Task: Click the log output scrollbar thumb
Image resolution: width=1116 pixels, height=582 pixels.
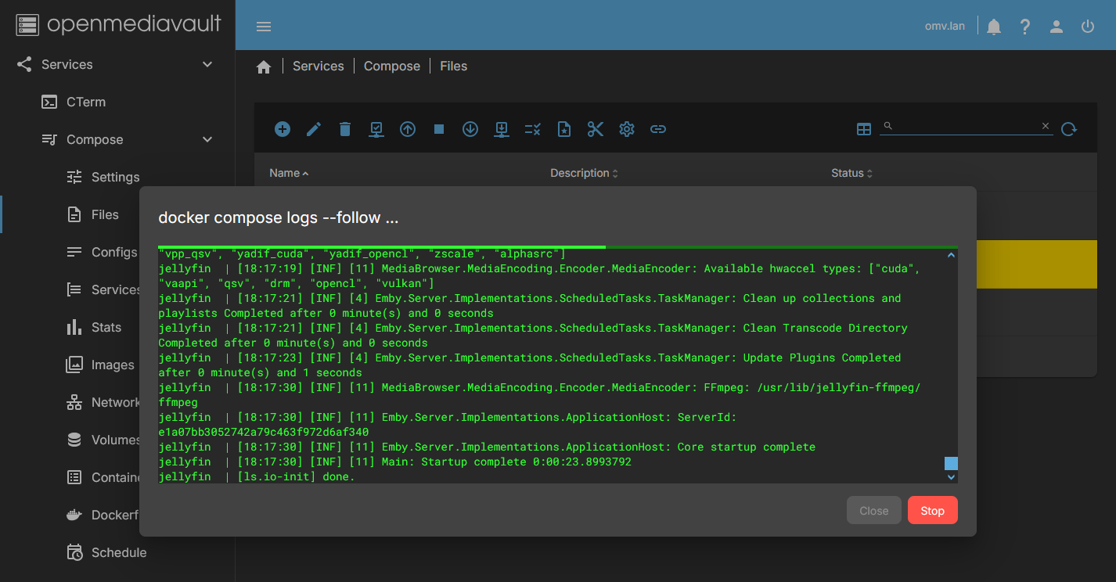Action: click(951, 463)
